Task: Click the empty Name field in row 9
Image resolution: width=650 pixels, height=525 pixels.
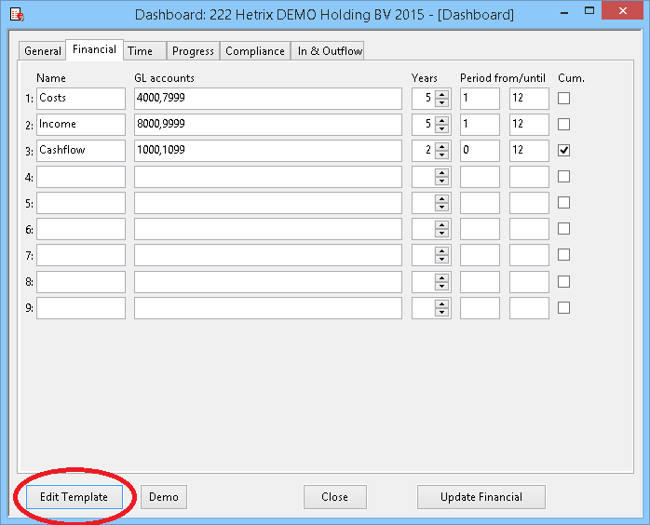Action: (x=81, y=308)
